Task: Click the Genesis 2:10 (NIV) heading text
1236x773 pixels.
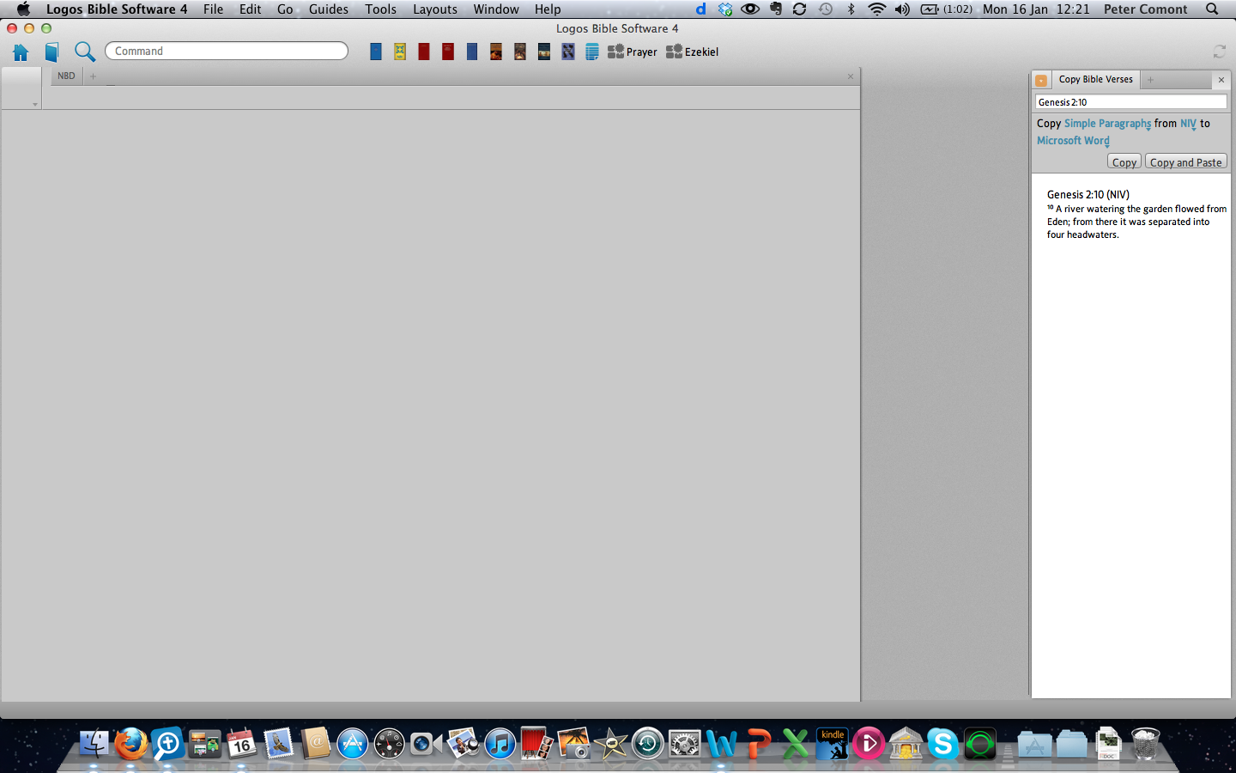Action: coord(1088,195)
